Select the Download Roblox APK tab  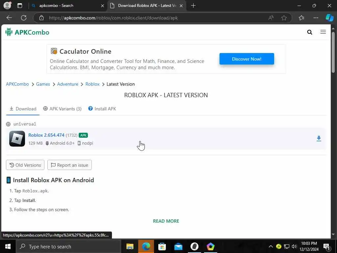point(147,6)
